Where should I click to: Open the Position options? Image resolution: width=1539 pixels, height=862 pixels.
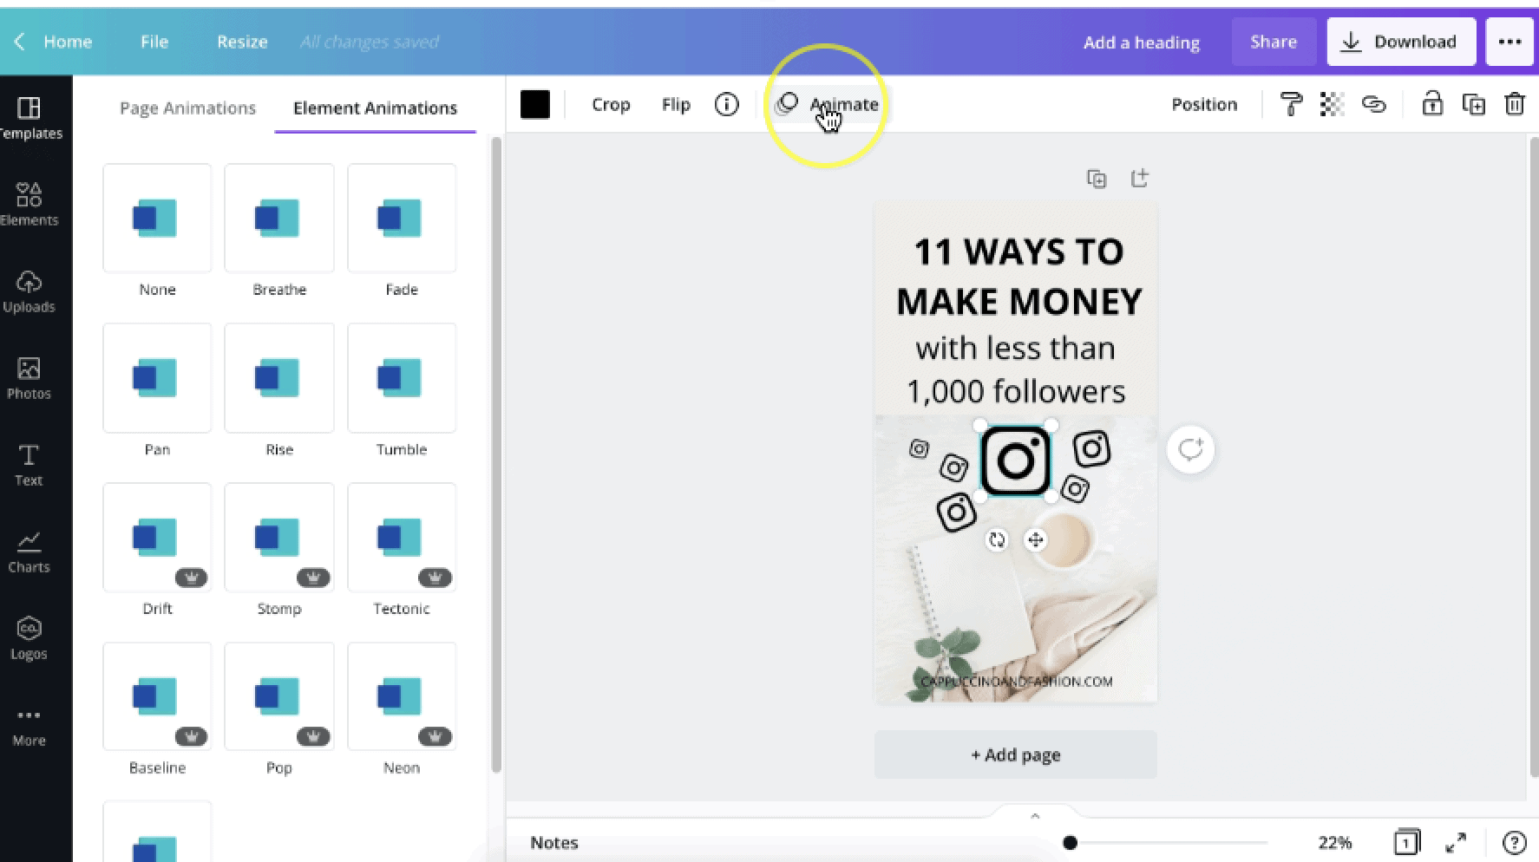coord(1204,105)
